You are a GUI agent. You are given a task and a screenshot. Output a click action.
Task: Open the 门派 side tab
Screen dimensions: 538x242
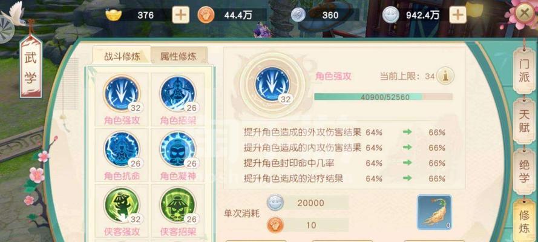[524, 71]
